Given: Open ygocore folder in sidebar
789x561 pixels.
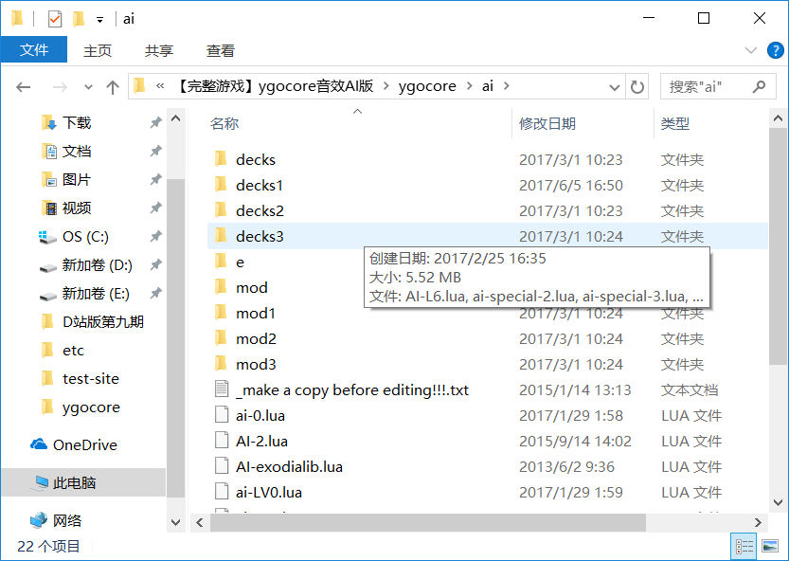Looking at the screenshot, I should point(91,407).
